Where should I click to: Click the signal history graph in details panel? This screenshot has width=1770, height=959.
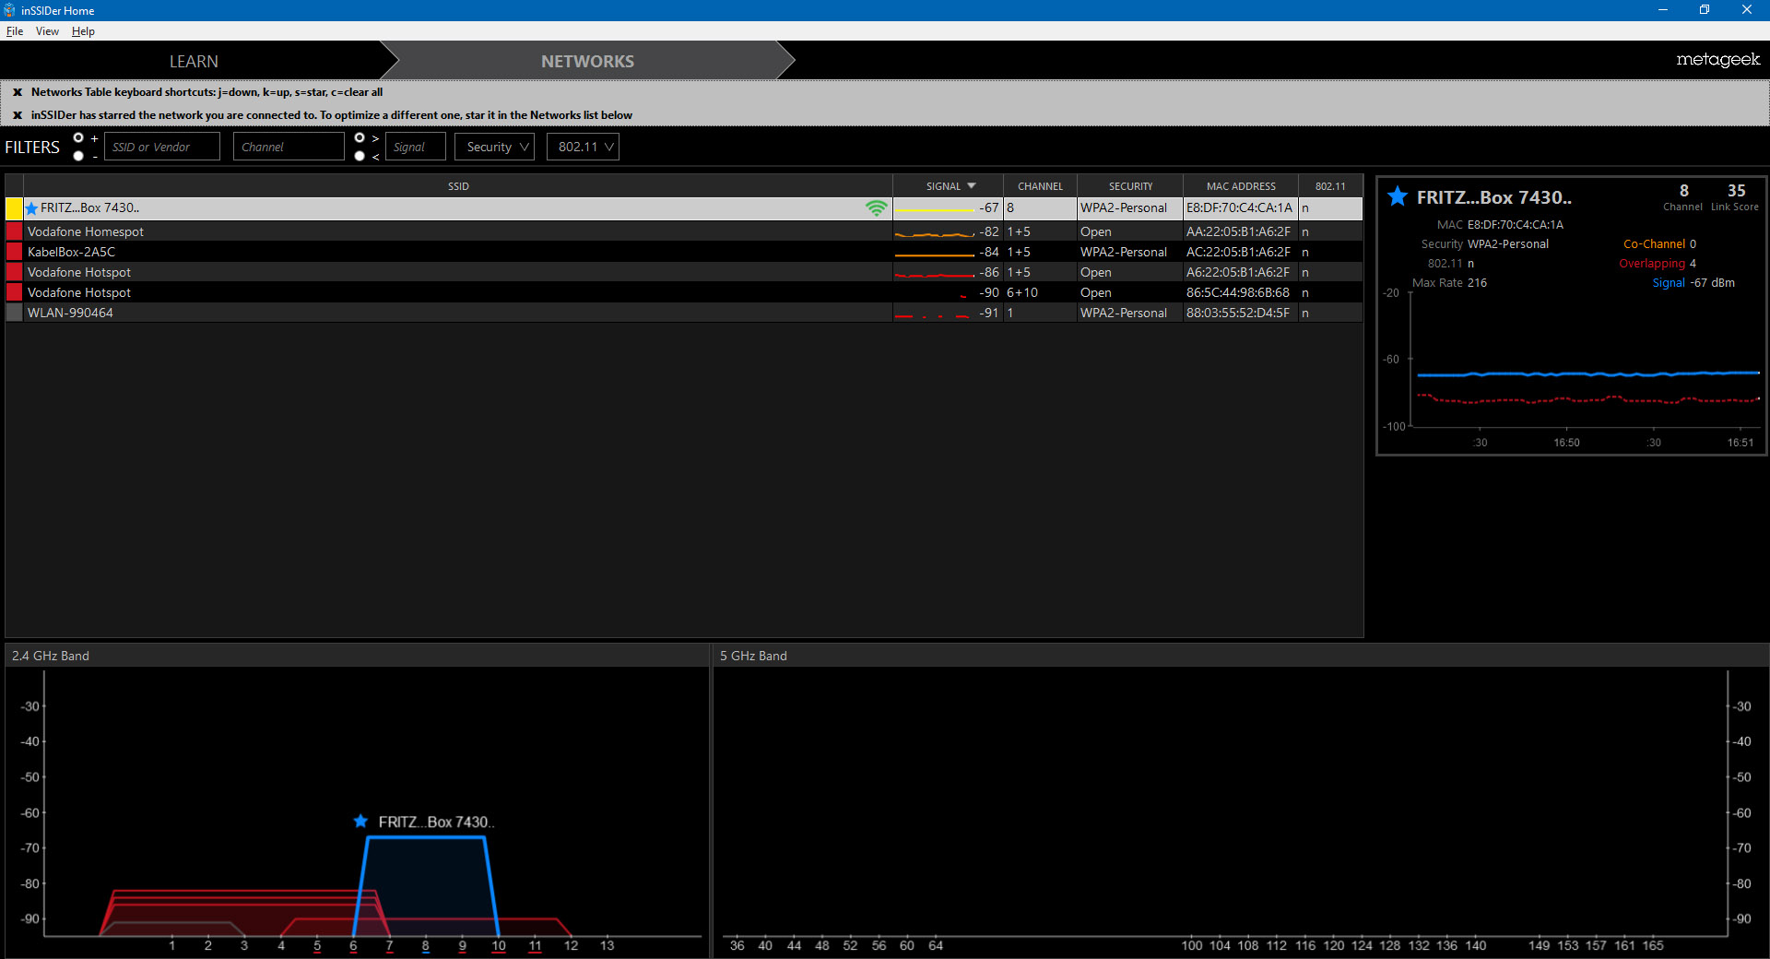1585,361
